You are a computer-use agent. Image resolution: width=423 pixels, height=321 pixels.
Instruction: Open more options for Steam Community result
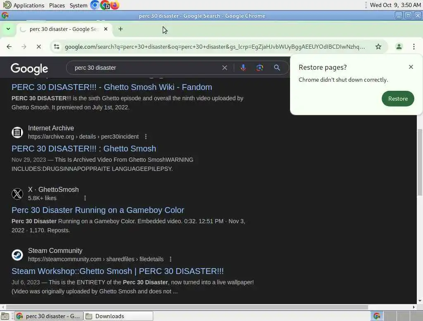click(x=171, y=259)
